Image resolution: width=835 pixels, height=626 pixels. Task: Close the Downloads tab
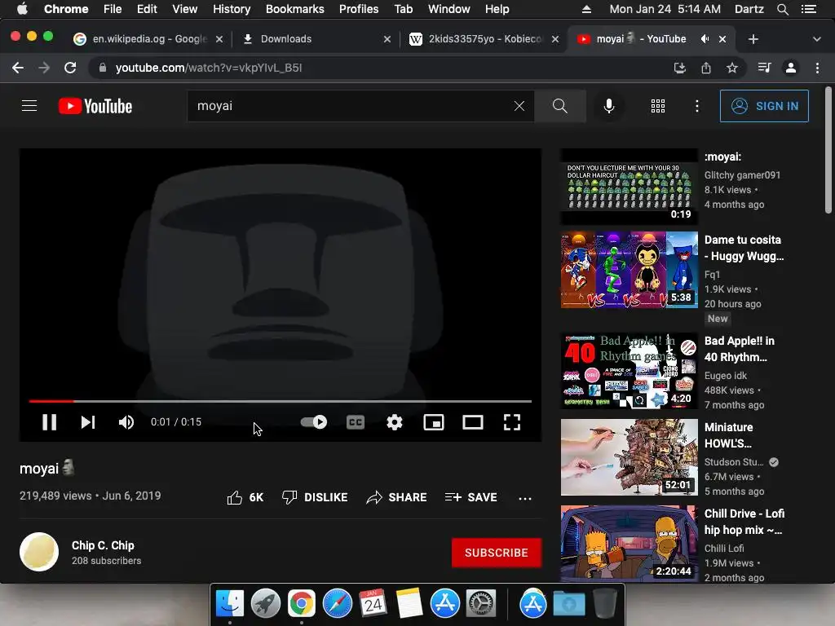pos(387,39)
